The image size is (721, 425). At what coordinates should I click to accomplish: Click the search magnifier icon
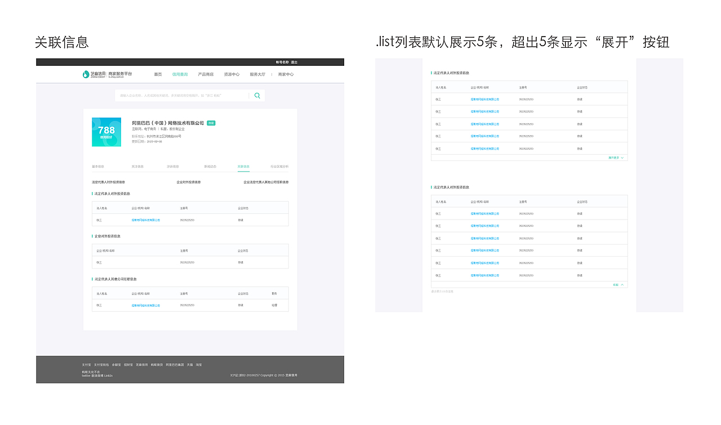257,95
